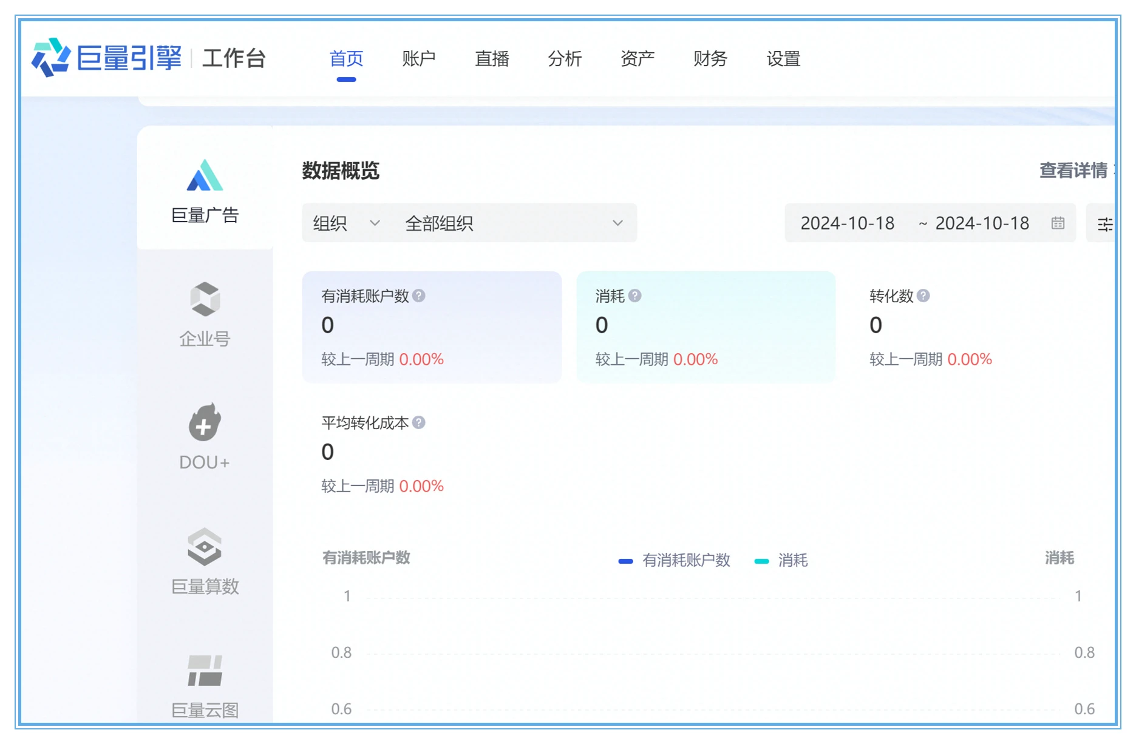Click the 工作台 title text
Screen dimensions: 1136x744
[x=234, y=58]
